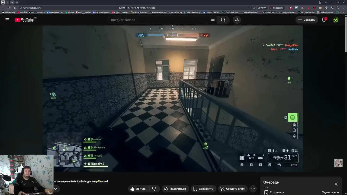This screenshot has width=347, height=195.
Task: Open the address bar three-dots menu
Action: 249,8
